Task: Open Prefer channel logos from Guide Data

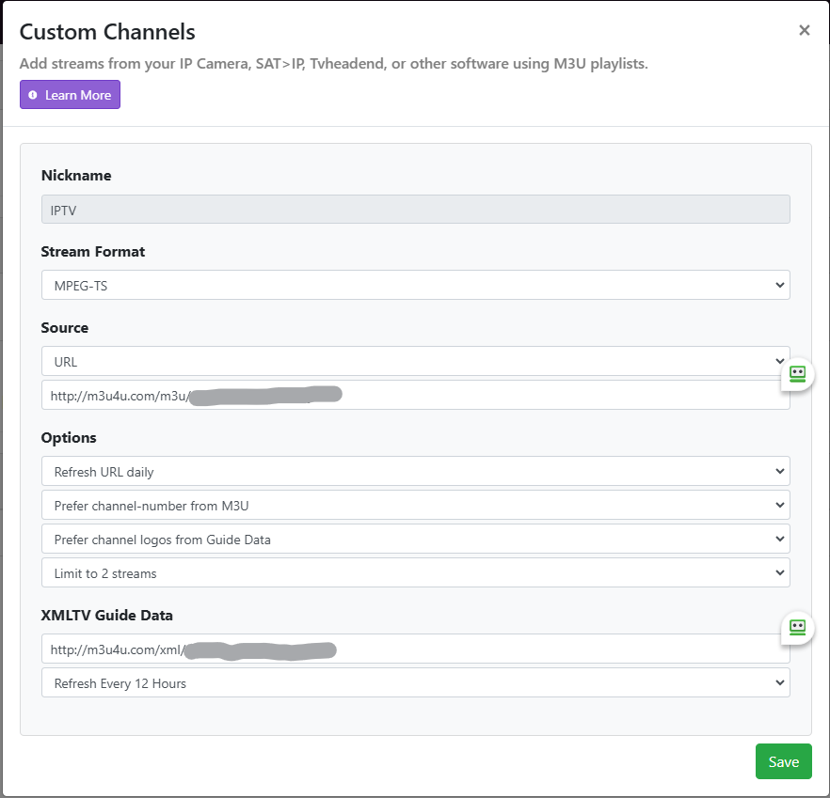Action: 415,540
